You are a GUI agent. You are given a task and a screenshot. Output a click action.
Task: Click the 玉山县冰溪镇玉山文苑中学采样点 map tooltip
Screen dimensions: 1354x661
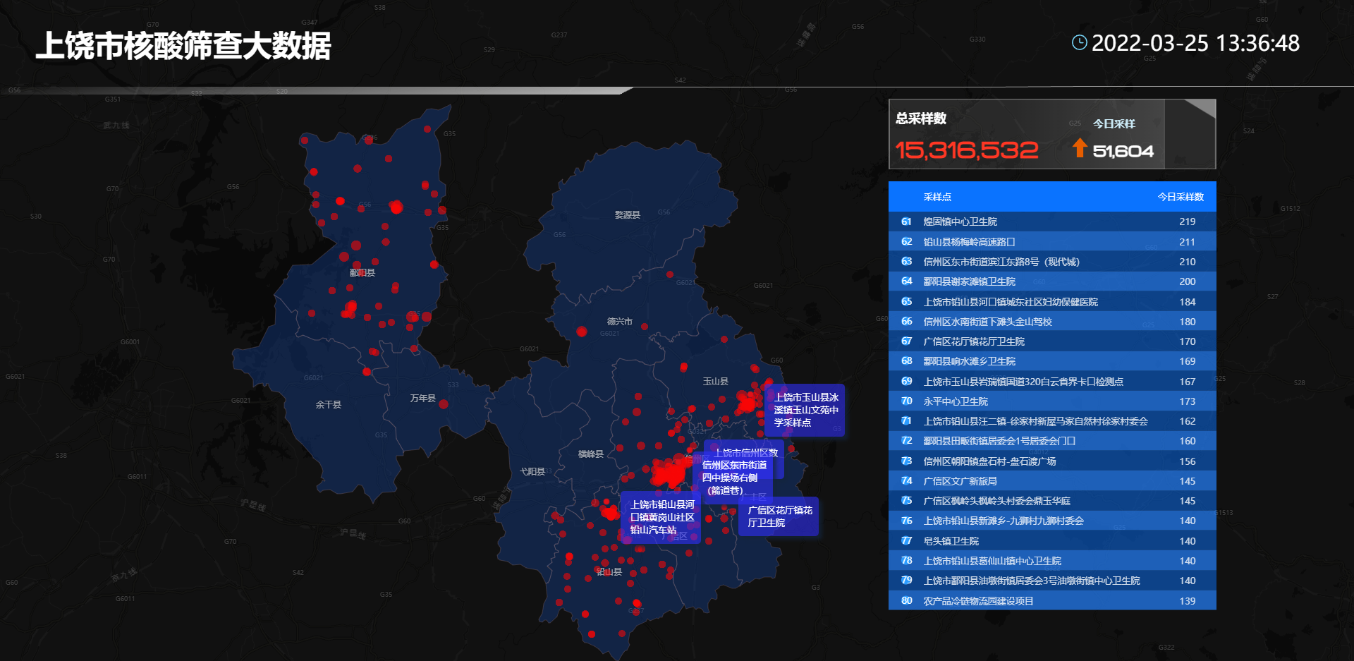coord(805,410)
